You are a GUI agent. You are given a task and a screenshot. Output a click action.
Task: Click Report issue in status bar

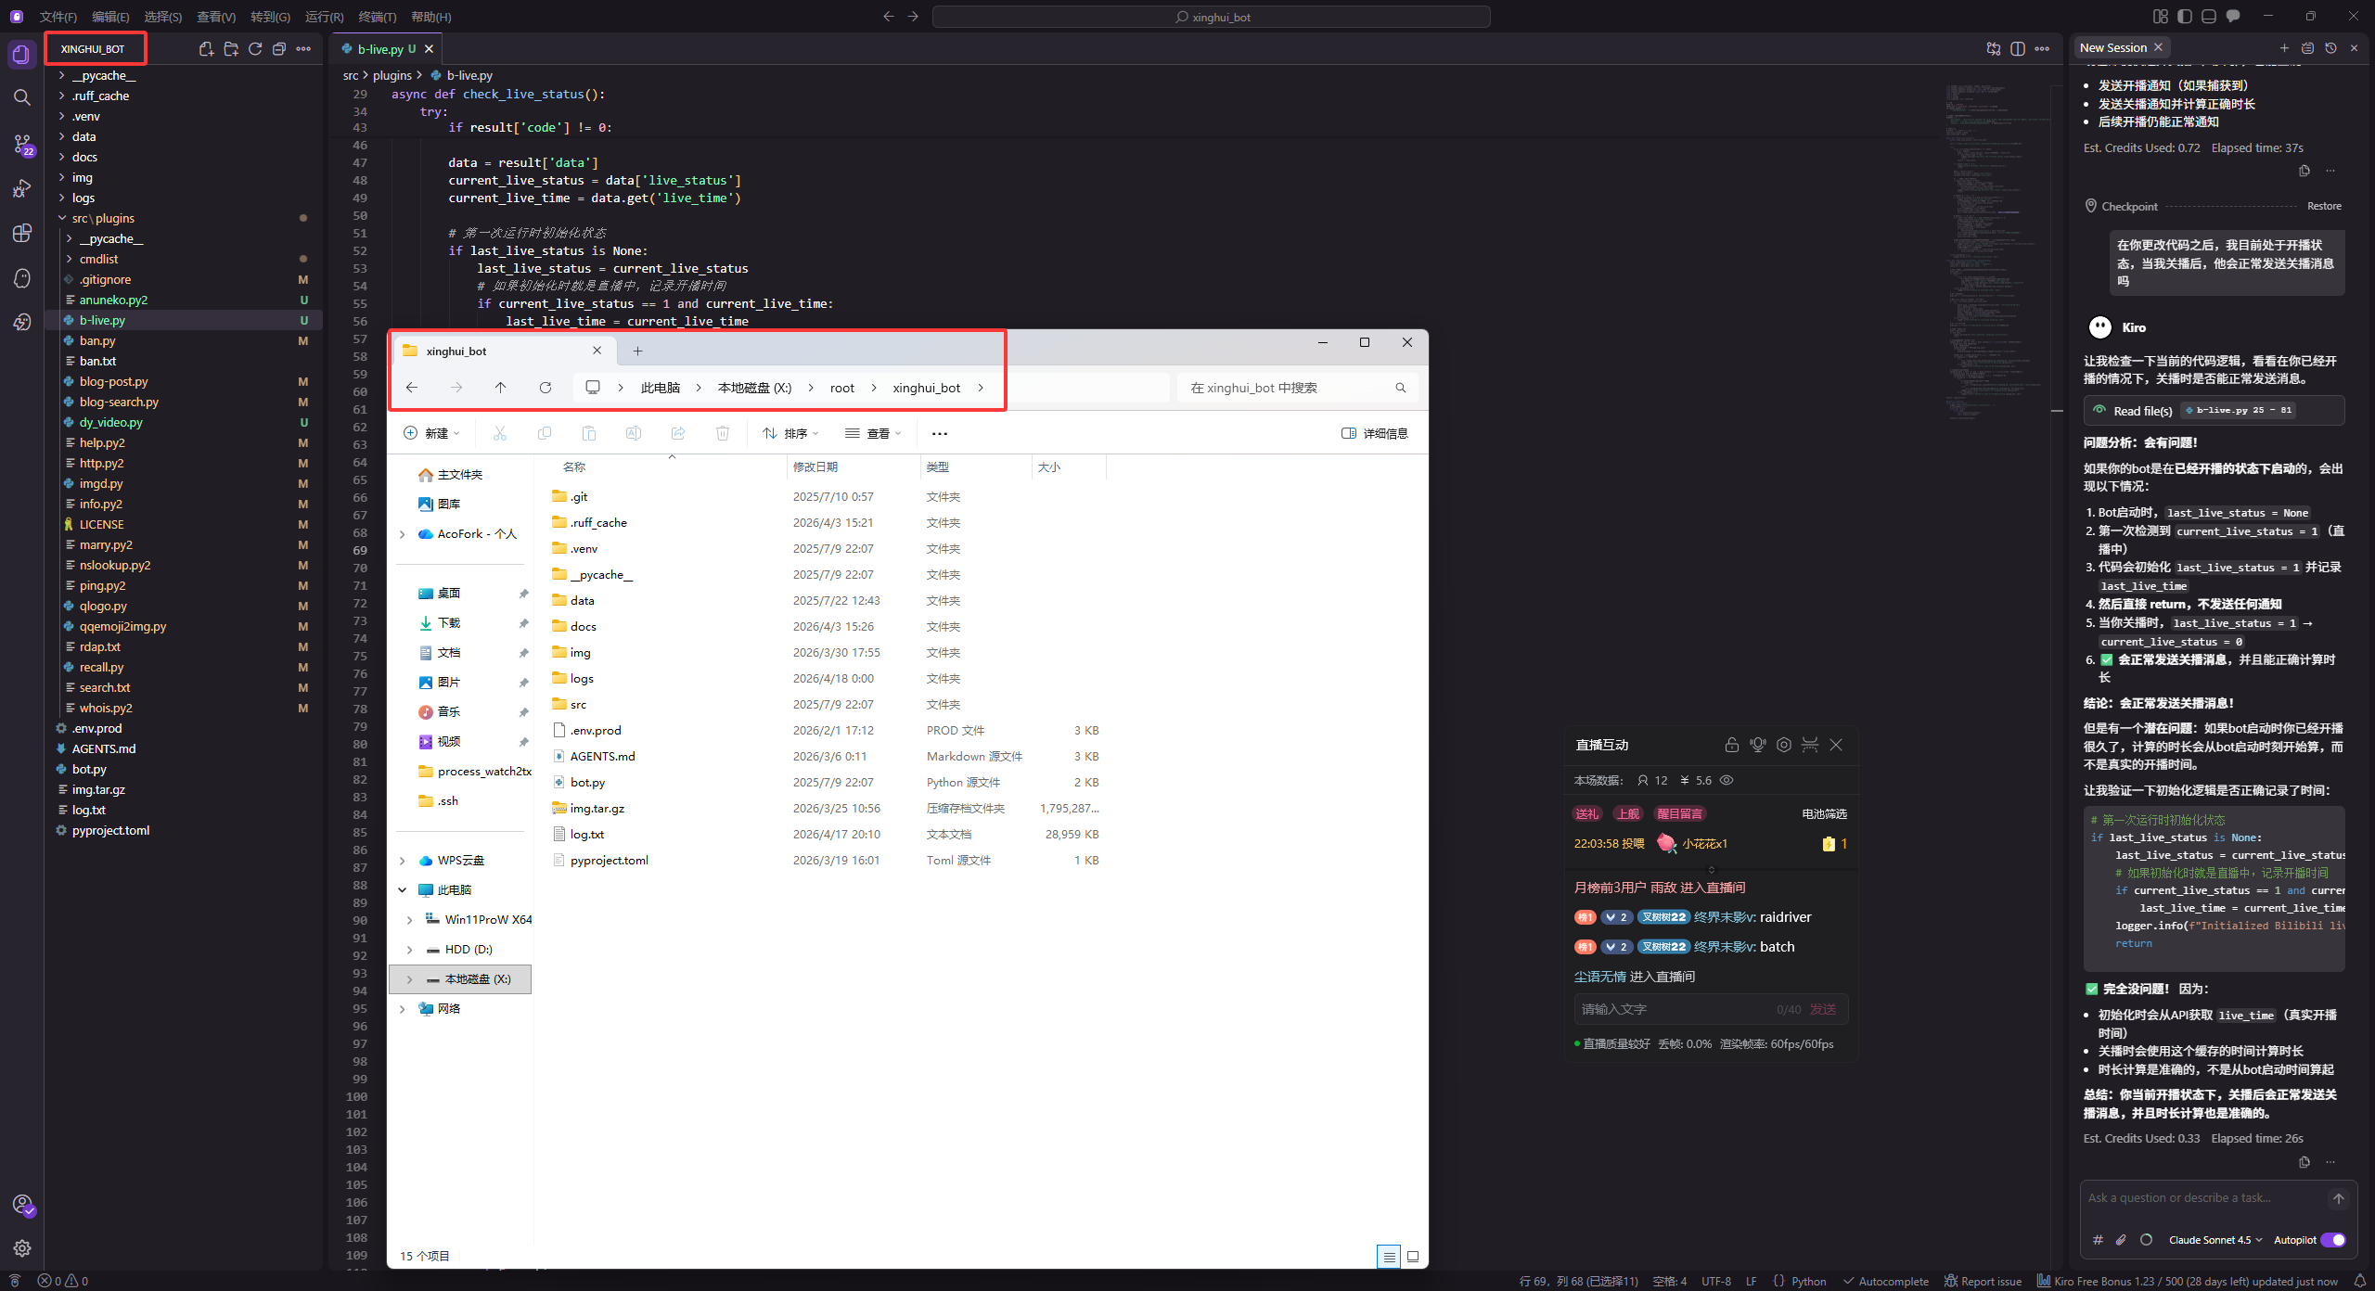(1983, 1281)
